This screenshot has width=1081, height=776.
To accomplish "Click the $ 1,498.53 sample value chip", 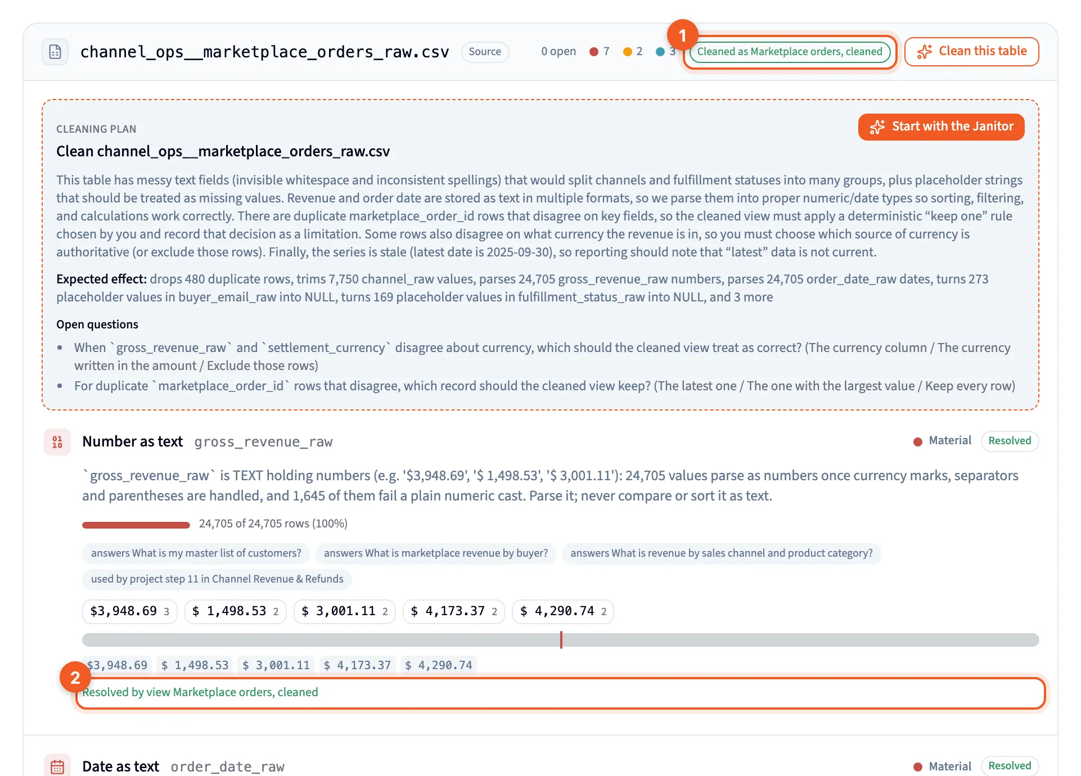I will 235,611.
